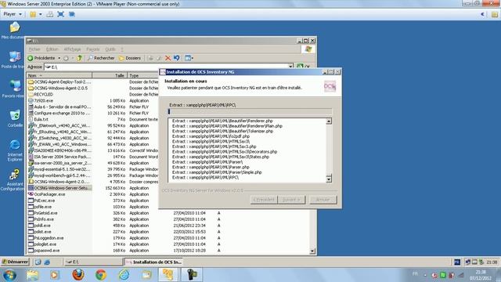Click the red X delete icon in Explorer toolbar
The width and height of the screenshot is (501, 282).
pyautogui.click(x=168, y=58)
